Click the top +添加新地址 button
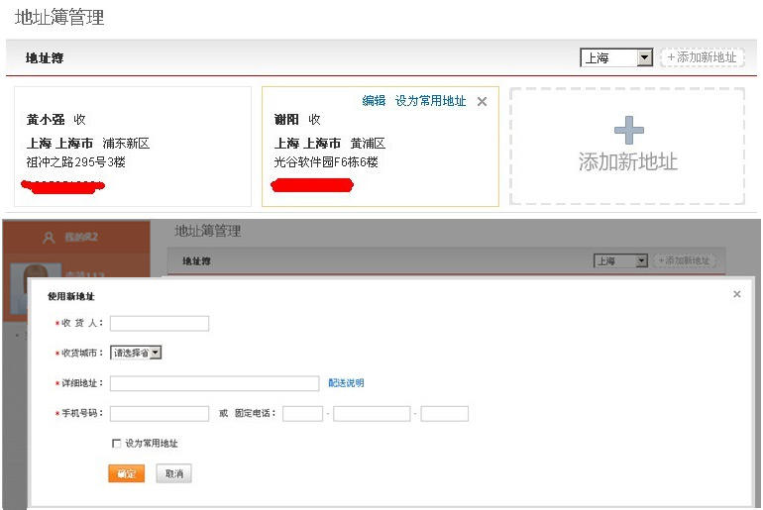The image size is (763, 510). tap(702, 57)
